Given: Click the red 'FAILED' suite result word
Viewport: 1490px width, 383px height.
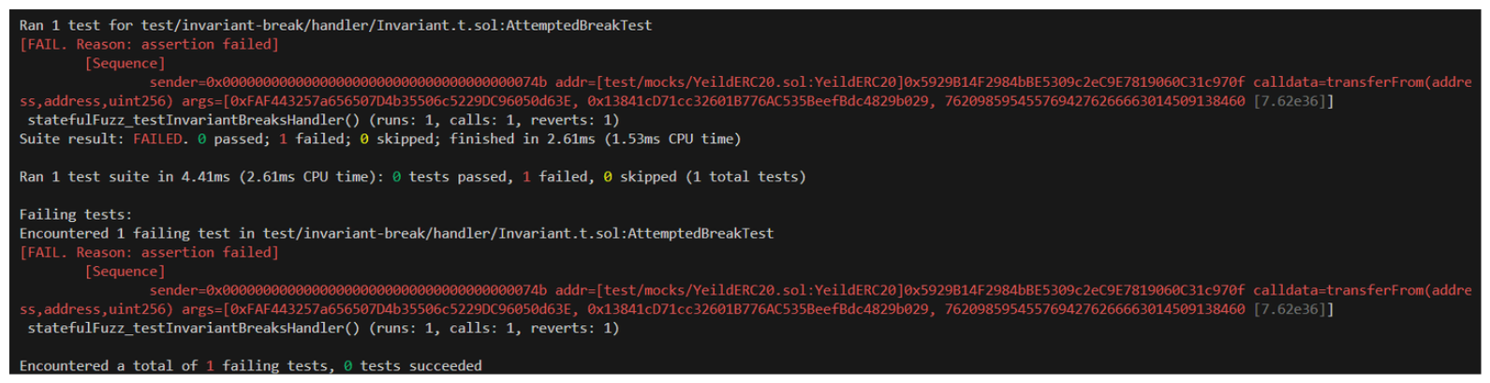Looking at the screenshot, I should (157, 139).
